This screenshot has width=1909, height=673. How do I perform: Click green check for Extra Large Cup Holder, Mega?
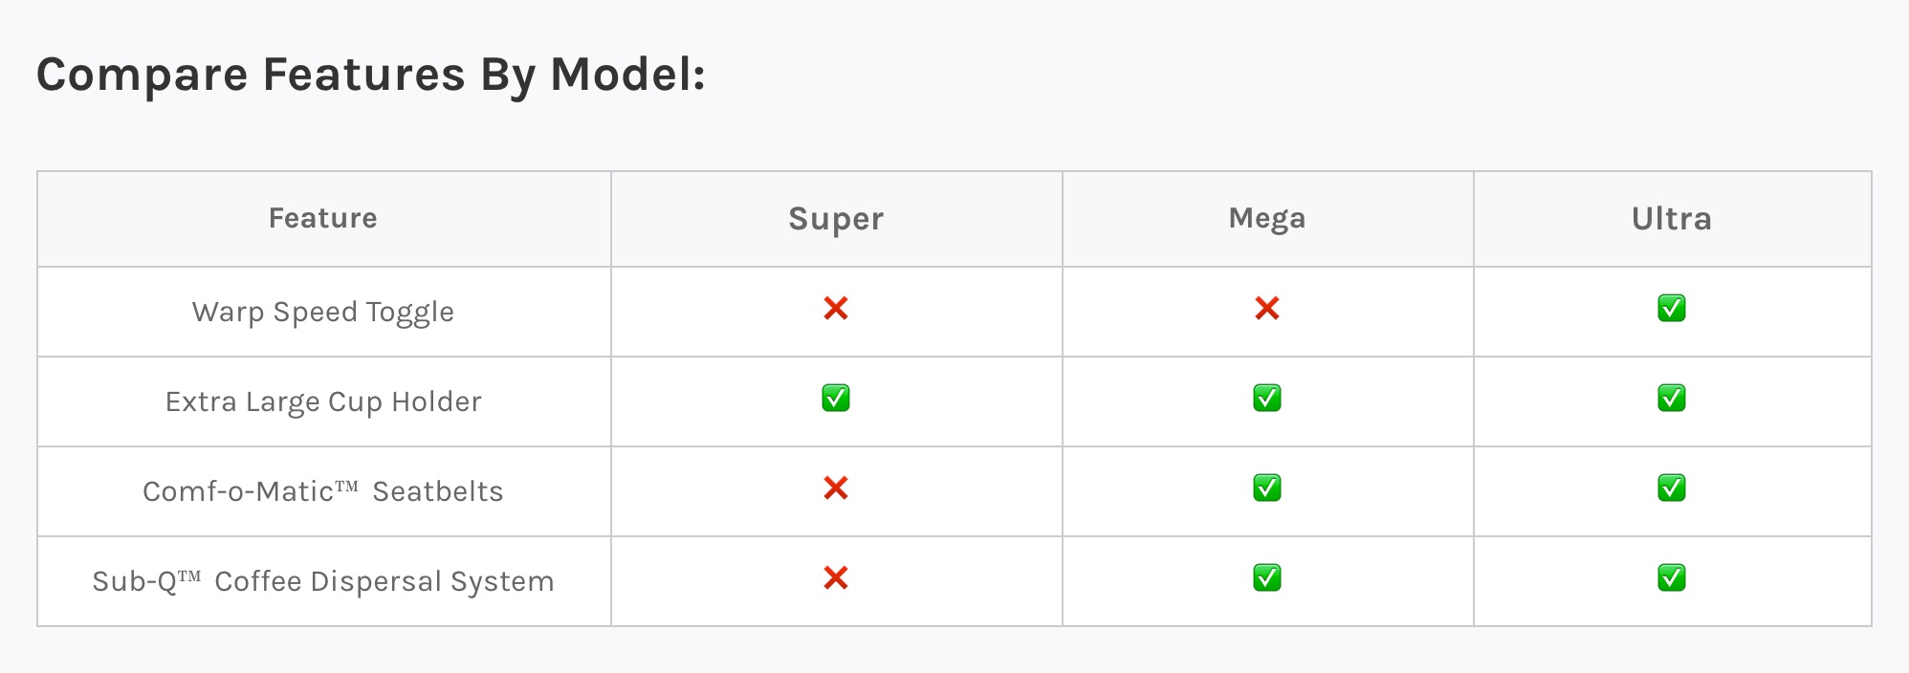tap(1267, 399)
